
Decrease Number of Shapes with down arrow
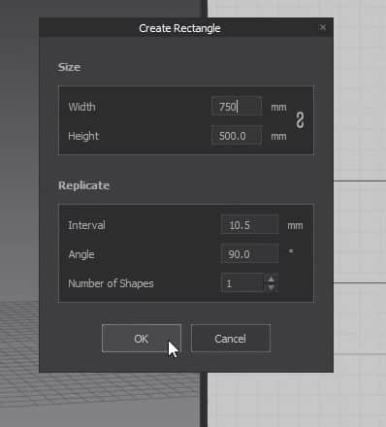272,287
